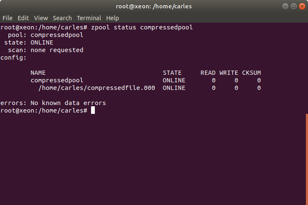Screen dimensions: 308x205
Task: Open the File menu
Action: [8, 18]
